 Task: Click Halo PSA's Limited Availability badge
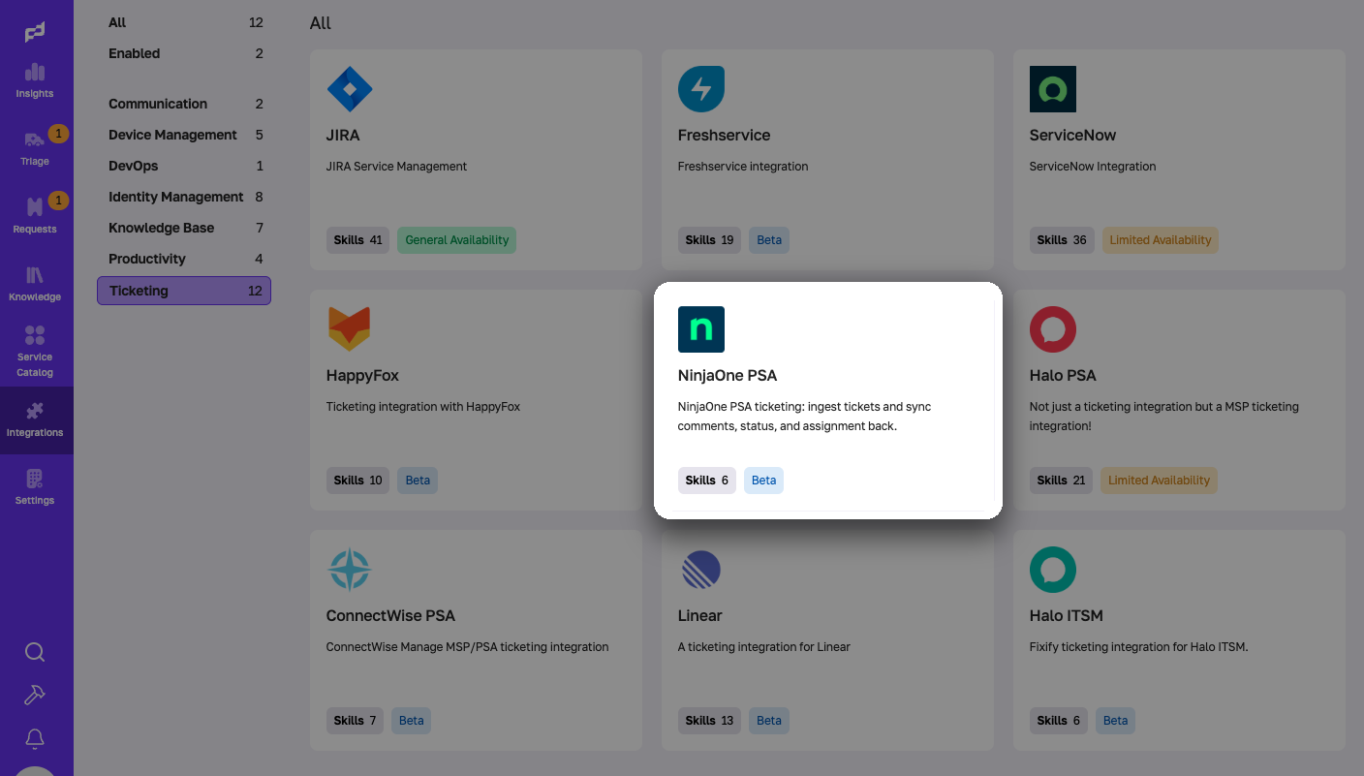coord(1159,481)
